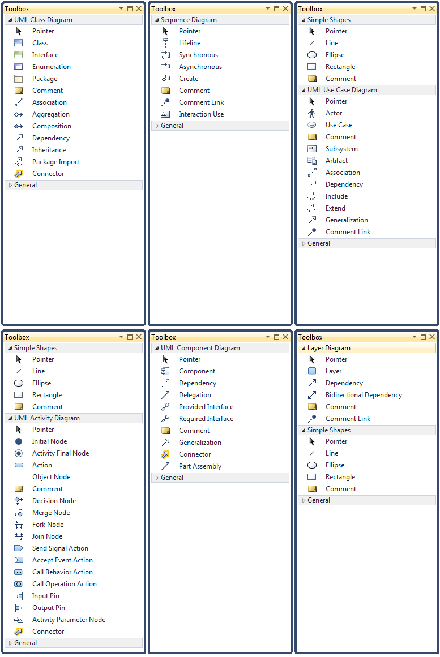Collapse the UML Activity Diagram section
The height and width of the screenshot is (657, 440).
click(10, 418)
